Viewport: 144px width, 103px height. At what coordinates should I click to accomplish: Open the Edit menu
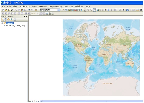tap(9, 6)
